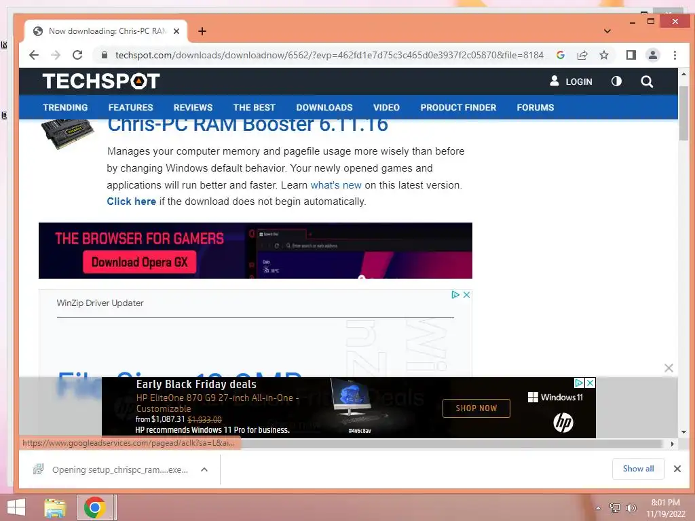This screenshot has height=521, width=695.
Task: Click the page vertical scrollbar thumb
Action: (683, 113)
